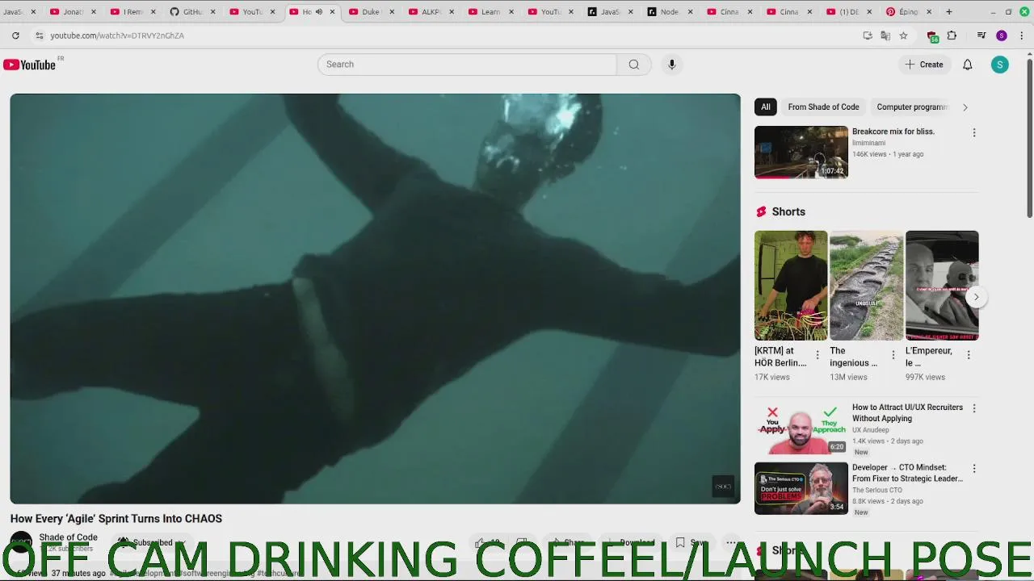Viewport: 1034px width, 581px height.
Task: Close the Node tab
Action: coord(690,12)
